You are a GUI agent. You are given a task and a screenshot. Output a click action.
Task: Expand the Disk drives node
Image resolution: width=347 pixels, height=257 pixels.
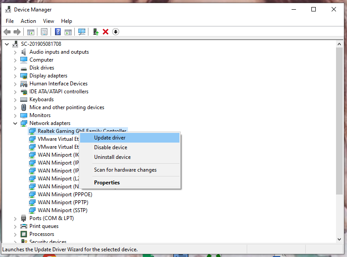[x=15, y=68]
